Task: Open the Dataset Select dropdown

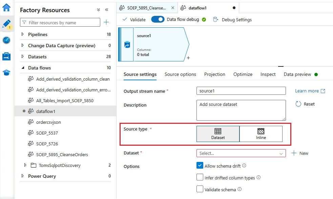Action: click(241, 153)
